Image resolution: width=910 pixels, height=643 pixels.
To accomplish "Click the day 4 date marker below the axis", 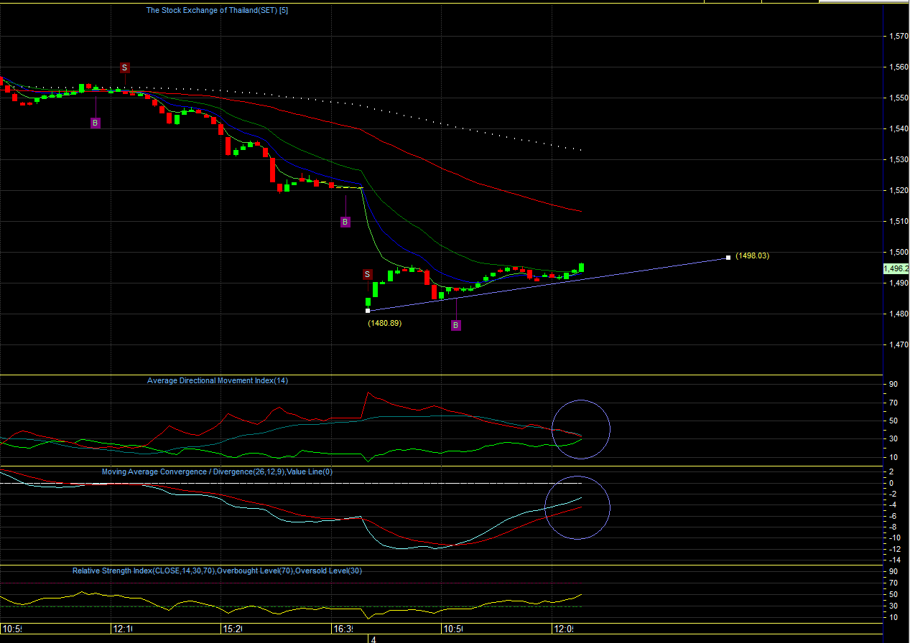I will [373, 639].
